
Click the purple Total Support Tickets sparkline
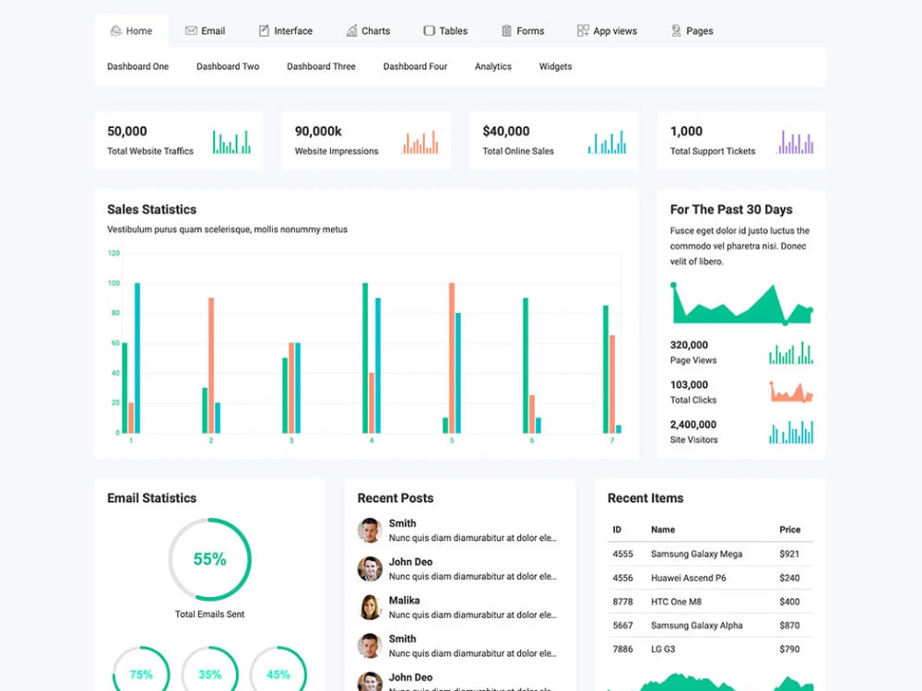coord(795,142)
